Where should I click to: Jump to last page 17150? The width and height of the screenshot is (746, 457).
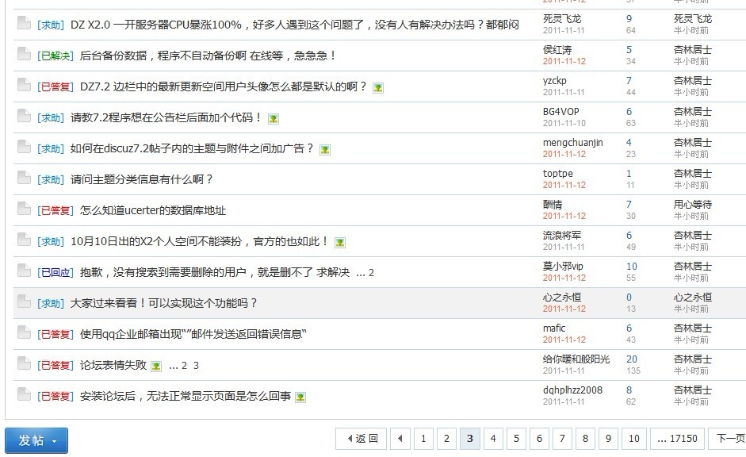[677, 439]
